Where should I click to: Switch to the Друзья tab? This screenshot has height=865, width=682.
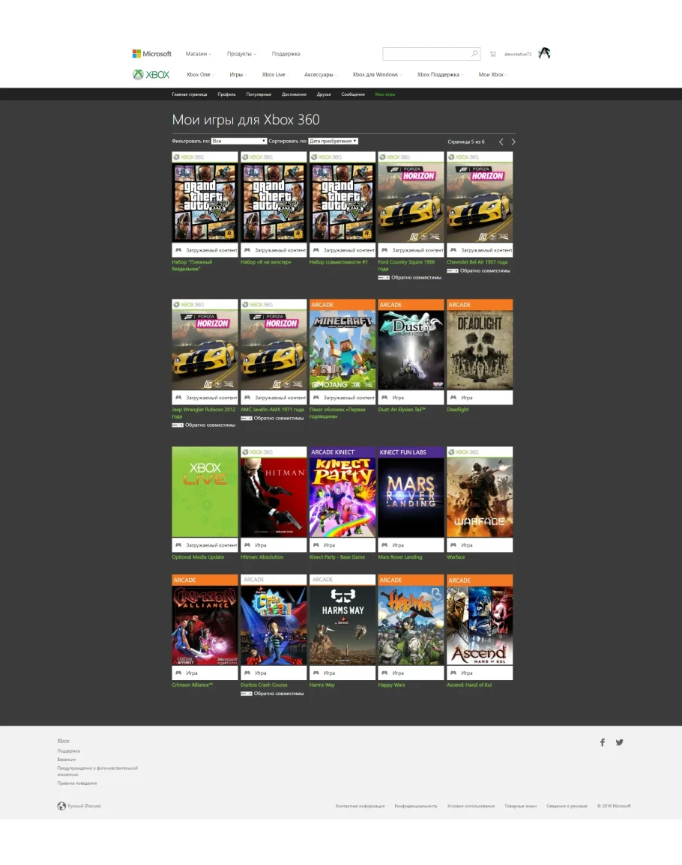[x=324, y=94]
